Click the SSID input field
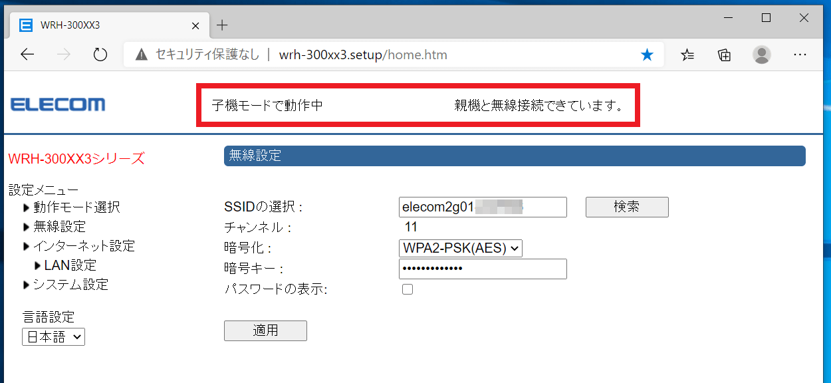Viewport: 831px width, 383px height. (x=483, y=207)
